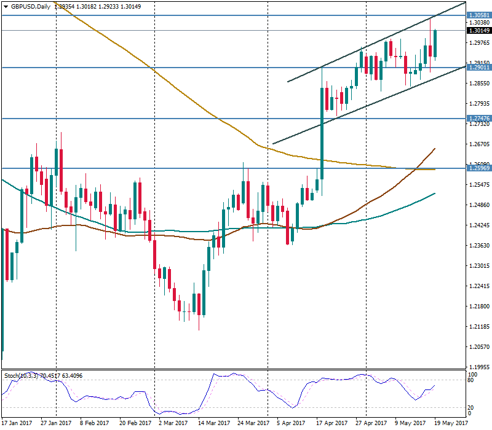492x430 pixels.
Task: Click the 1.21800 price scale value
Action: point(478,306)
